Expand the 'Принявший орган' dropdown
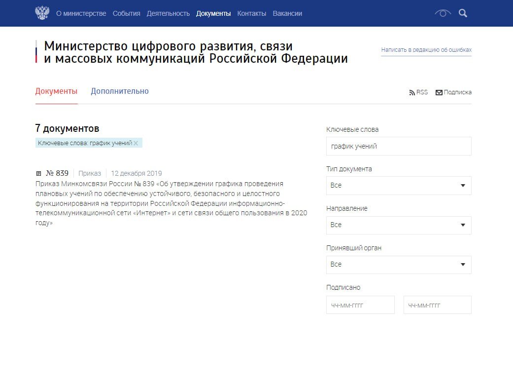The width and height of the screenshot is (513, 391). point(399,265)
